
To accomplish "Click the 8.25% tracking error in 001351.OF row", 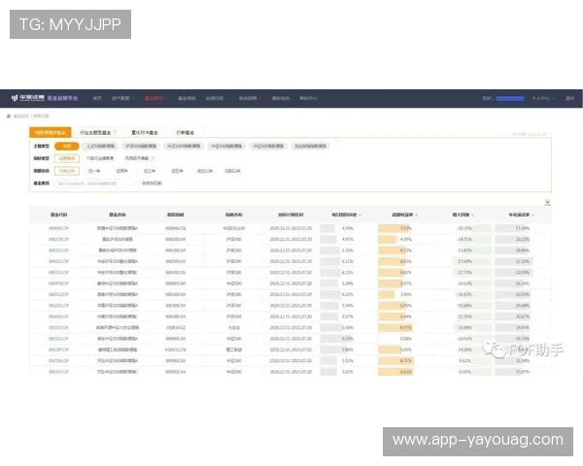I will 347,339.
